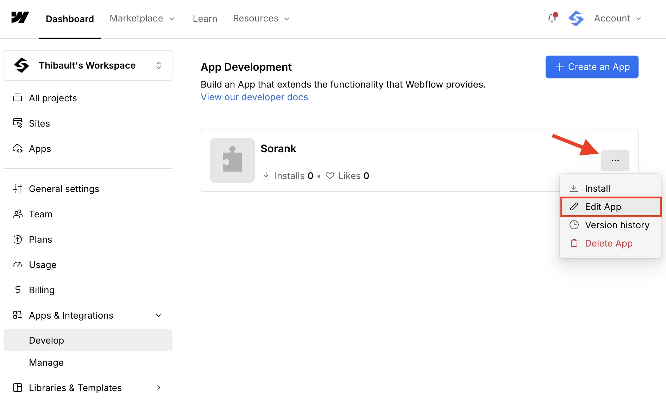Open the View our developer docs link

254,97
